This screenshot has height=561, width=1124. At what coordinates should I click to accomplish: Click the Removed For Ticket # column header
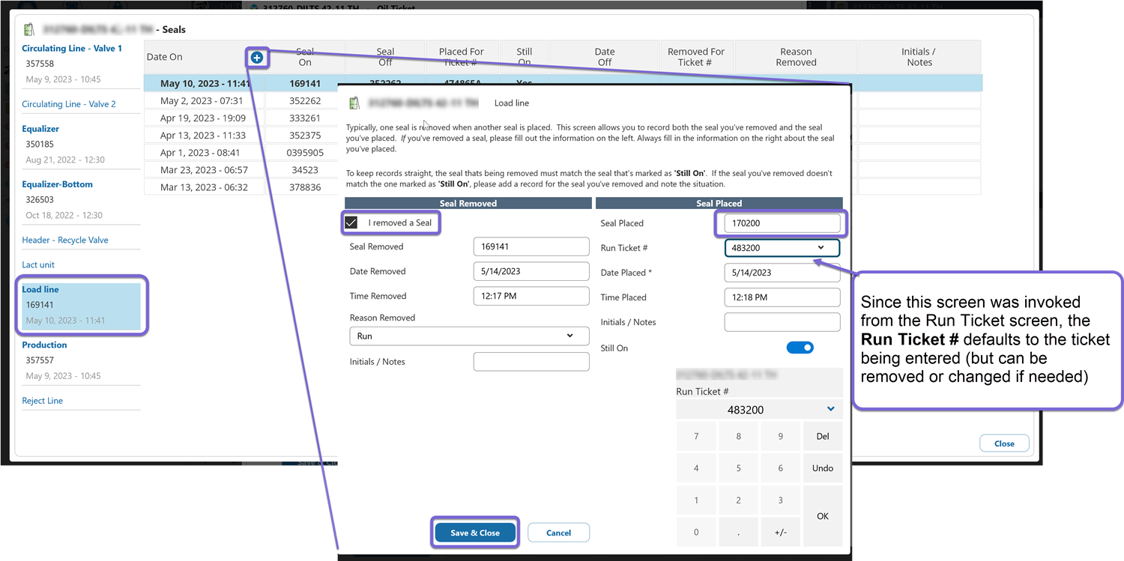(x=696, y=57)
